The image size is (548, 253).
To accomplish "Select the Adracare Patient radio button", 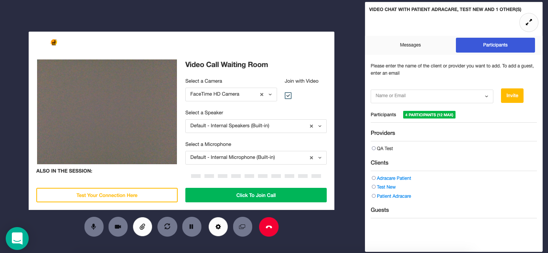I will tap(374, 178).
